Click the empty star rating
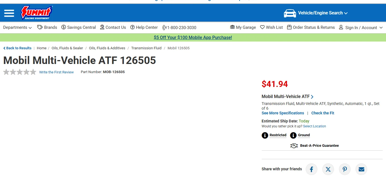 (20, 72)
